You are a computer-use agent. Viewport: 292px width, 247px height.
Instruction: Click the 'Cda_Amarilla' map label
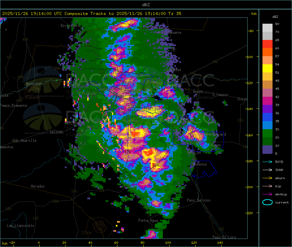pos(24,141)
